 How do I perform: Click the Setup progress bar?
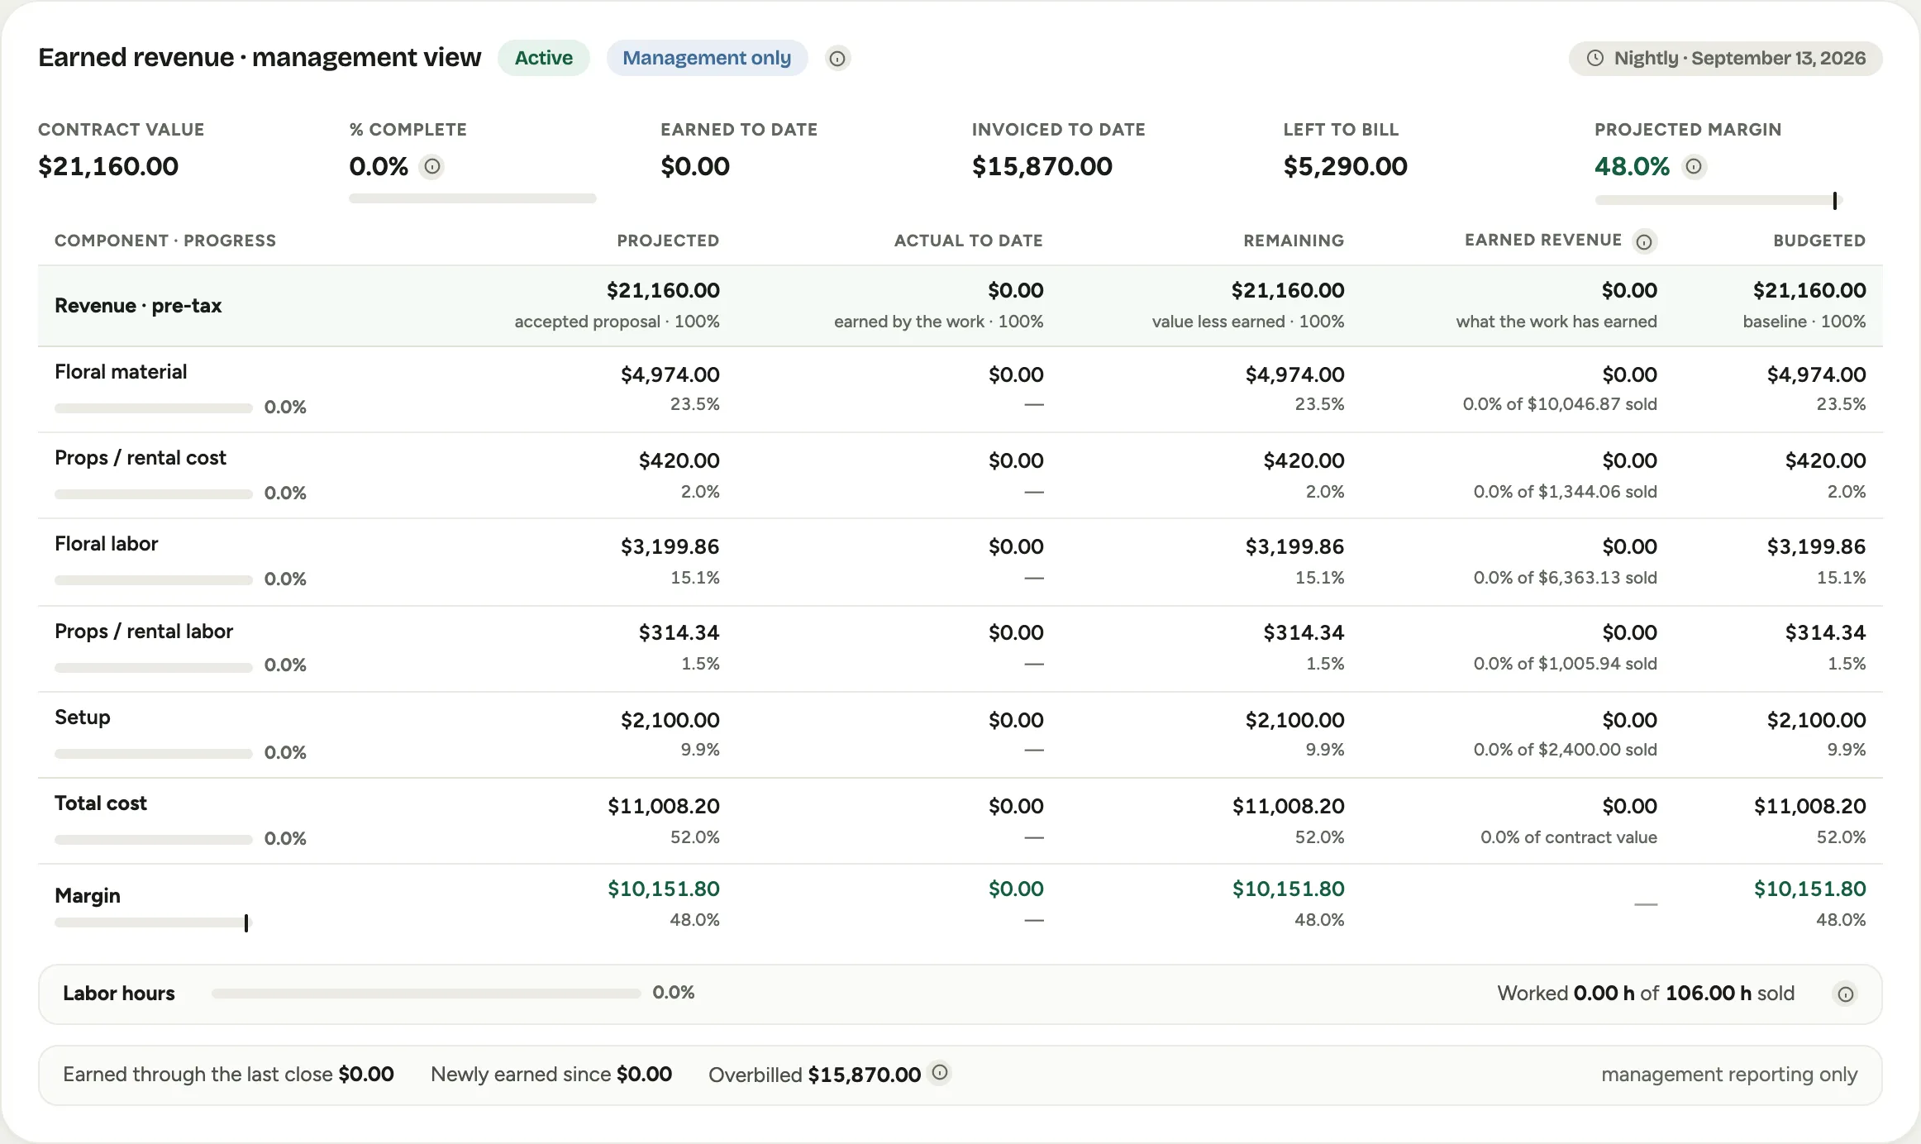[x=154, y=754]
